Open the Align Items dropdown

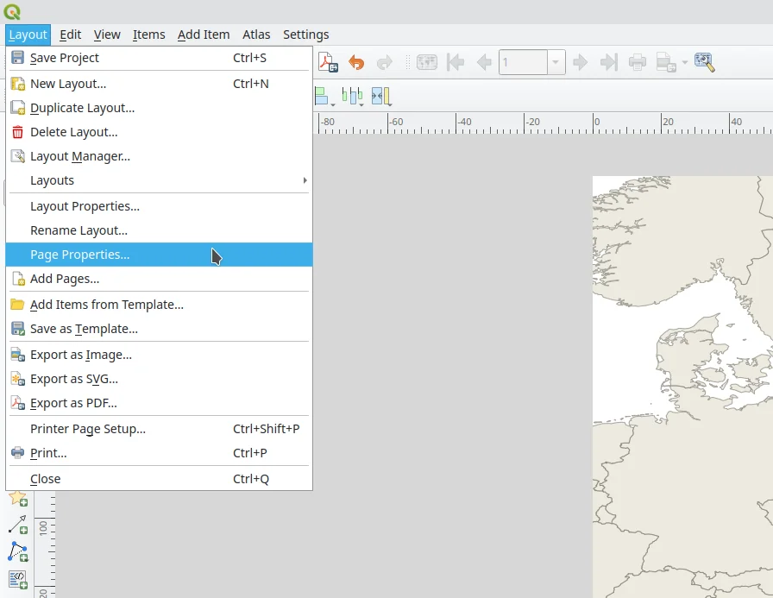click(x=324, y=96)
